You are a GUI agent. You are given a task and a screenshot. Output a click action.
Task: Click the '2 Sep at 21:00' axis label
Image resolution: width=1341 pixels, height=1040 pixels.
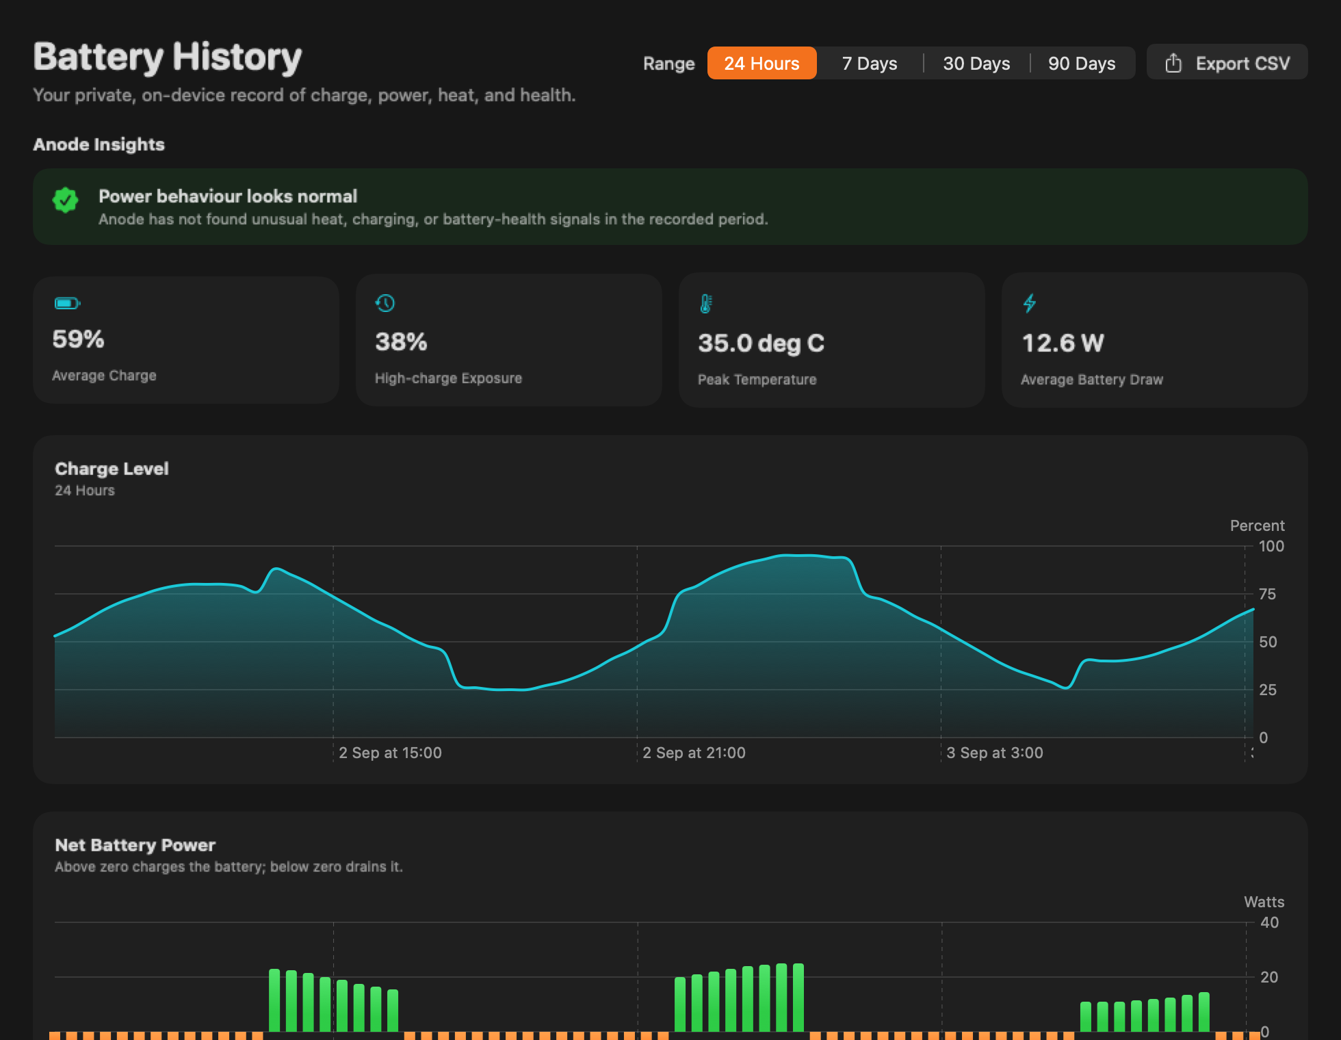(x=694, y=753)
